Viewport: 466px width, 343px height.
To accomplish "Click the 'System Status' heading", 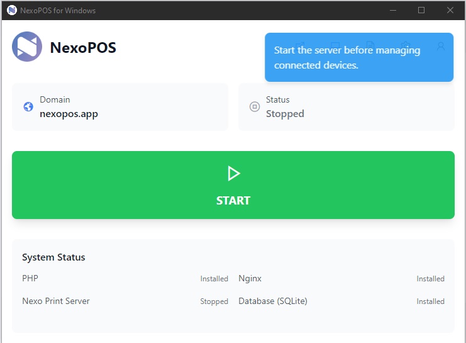I will pyautogui.click(x=53, y=257).
